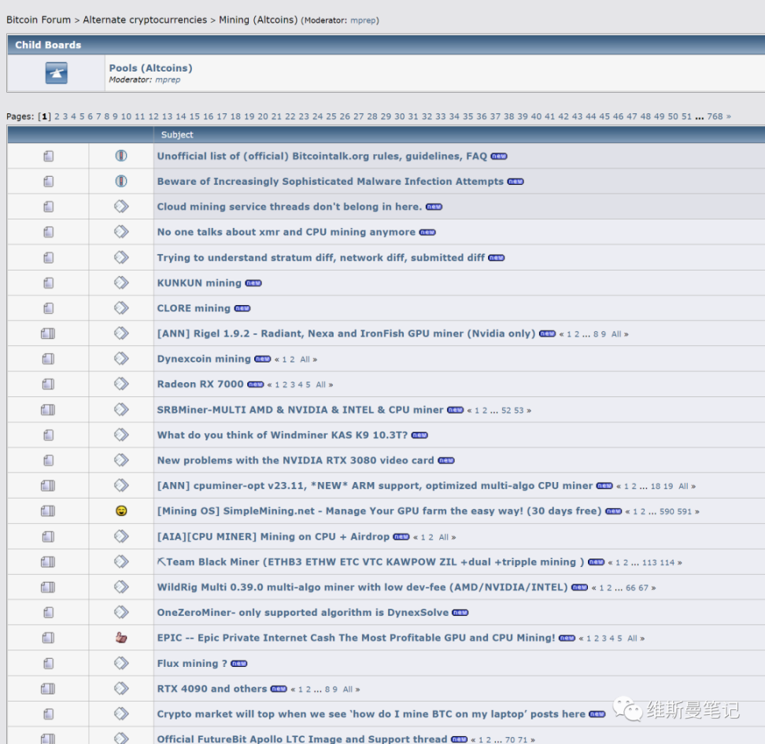Show All pages of the Radeon RX 7000 thread

320,385
